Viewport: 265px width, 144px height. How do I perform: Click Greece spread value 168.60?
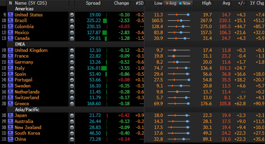(x=94, y=104)
